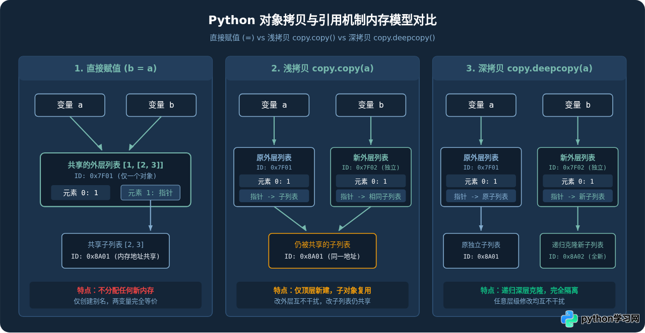Image resolution: width=645 pixels, height=333 pixels.
Task: Click "ID: 0x8A02 (全新)" text
Action: 577,257
